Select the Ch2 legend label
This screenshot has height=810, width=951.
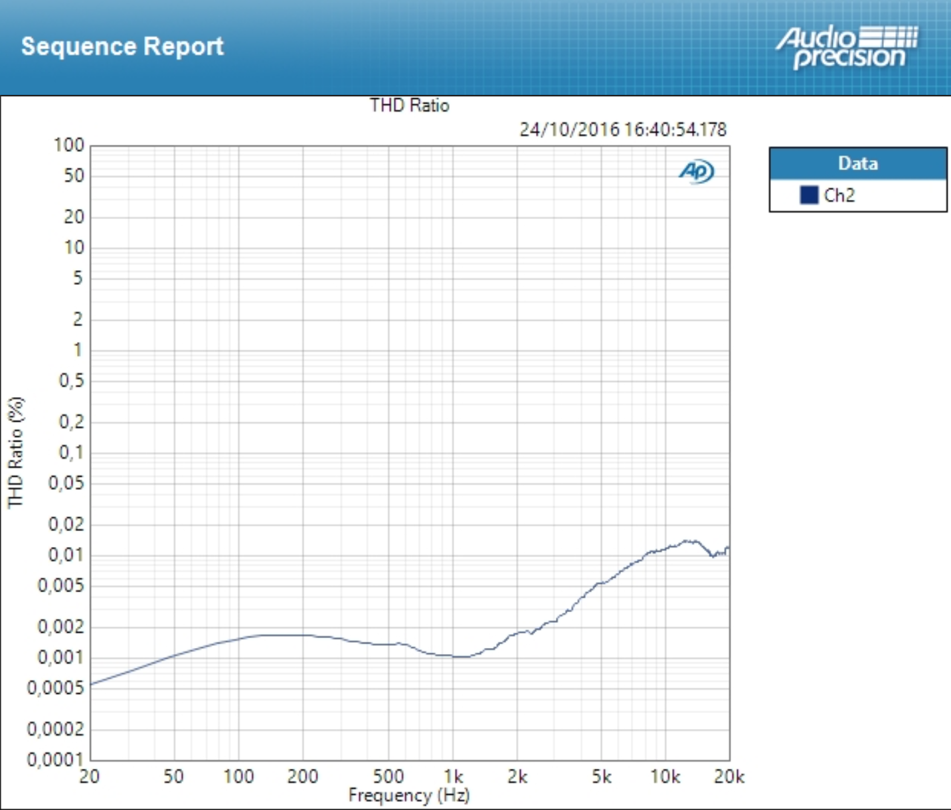pyautogui.click(x=839, y=195)
